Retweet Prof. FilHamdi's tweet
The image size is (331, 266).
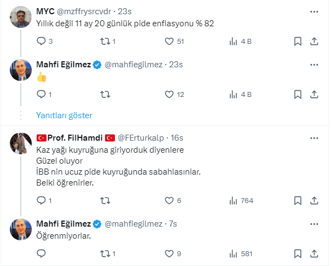tap(104, 200)
